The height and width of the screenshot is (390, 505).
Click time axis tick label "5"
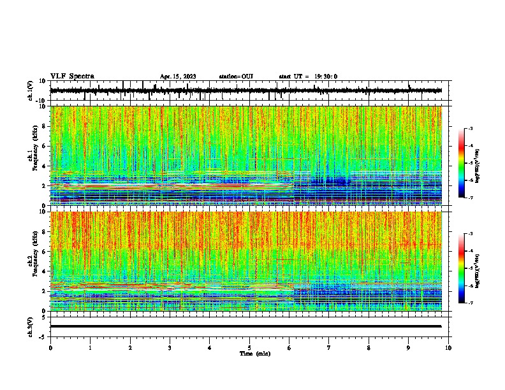click(249, 348)
